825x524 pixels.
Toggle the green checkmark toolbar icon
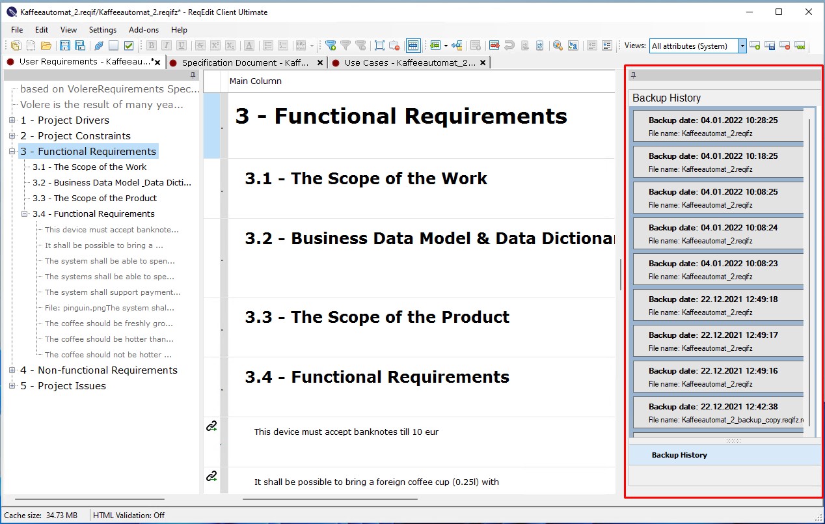(129, 46)
